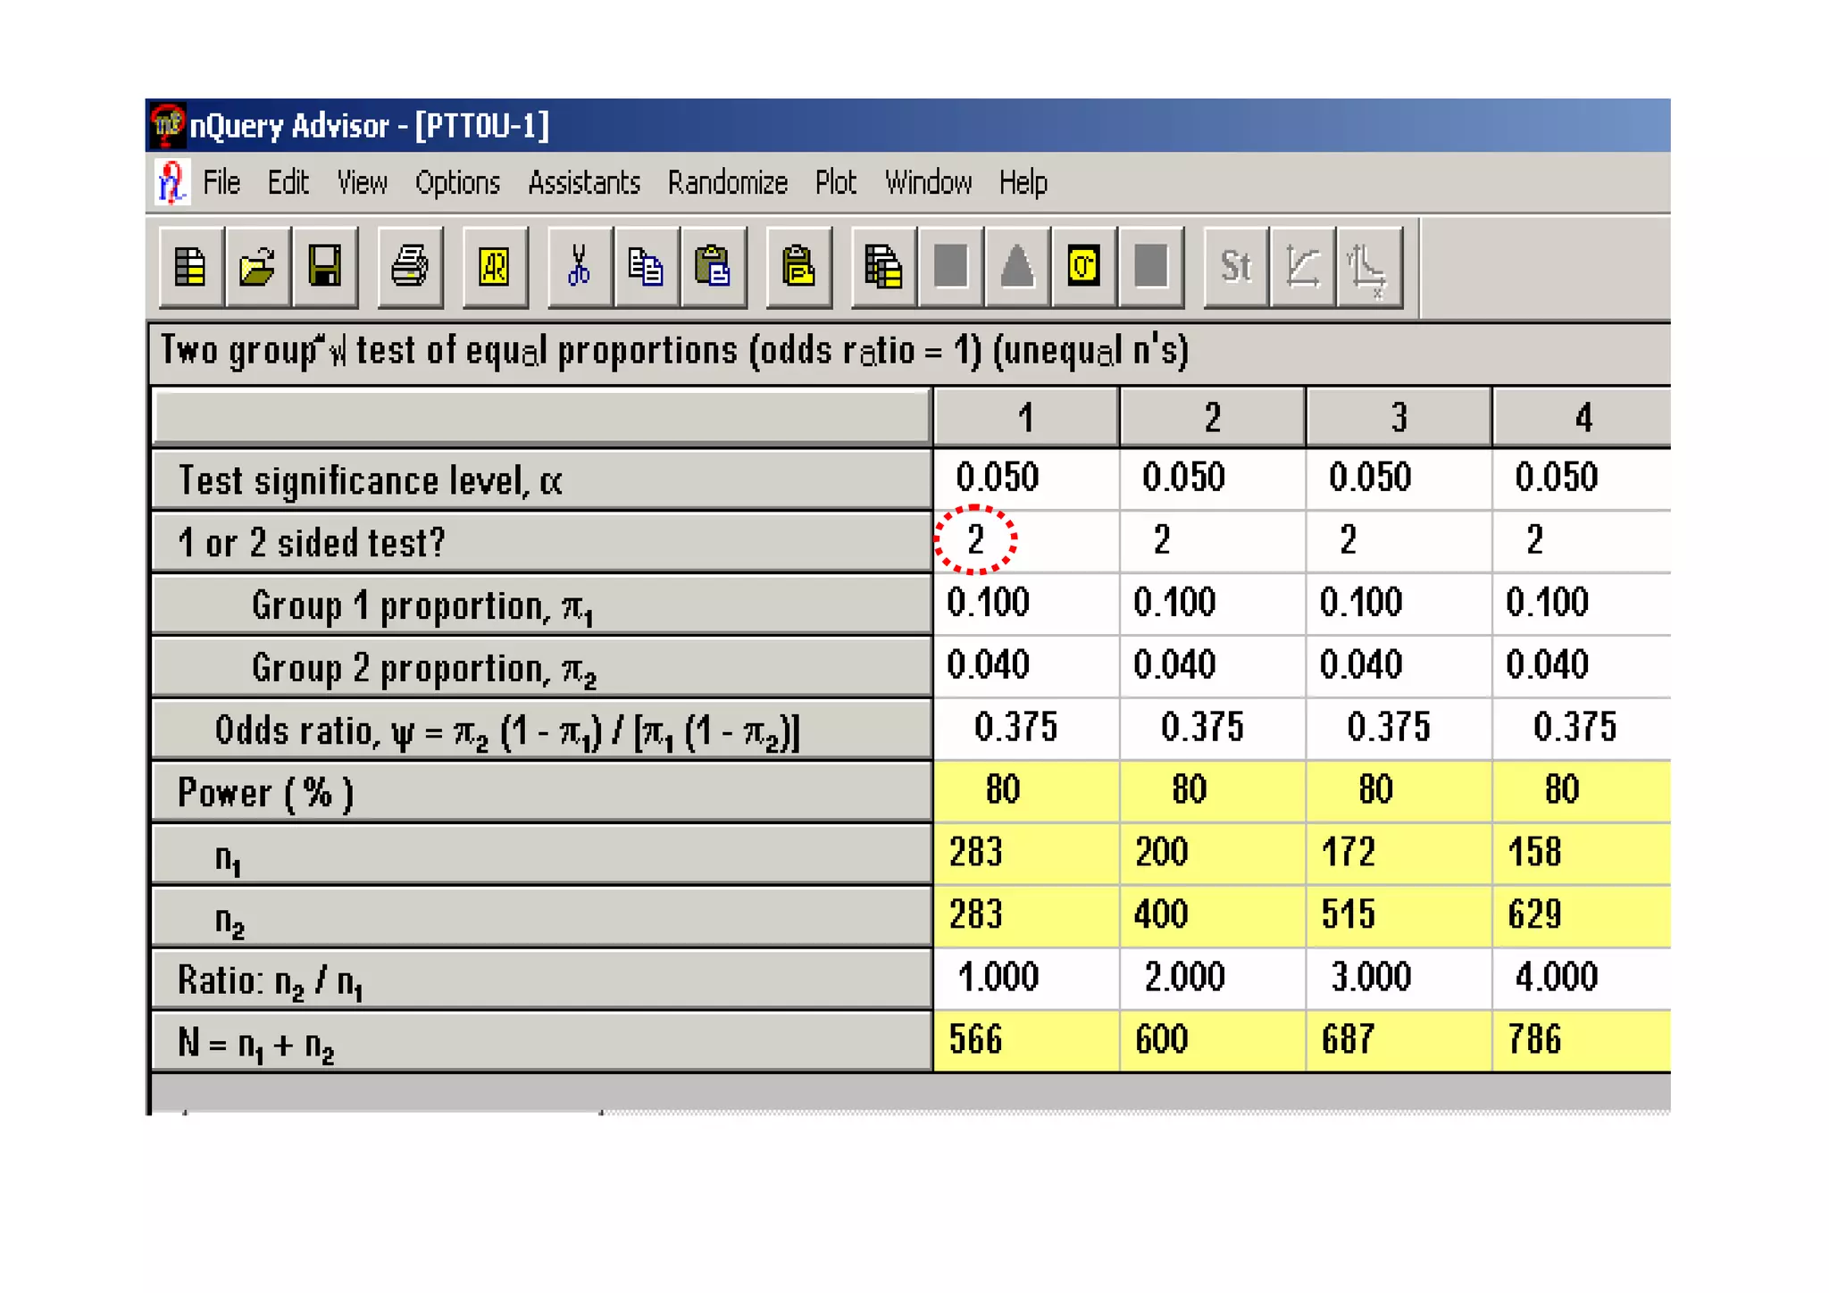Click the printer icon
The image size is (1829, 1293).
click(x=410, y=266)
